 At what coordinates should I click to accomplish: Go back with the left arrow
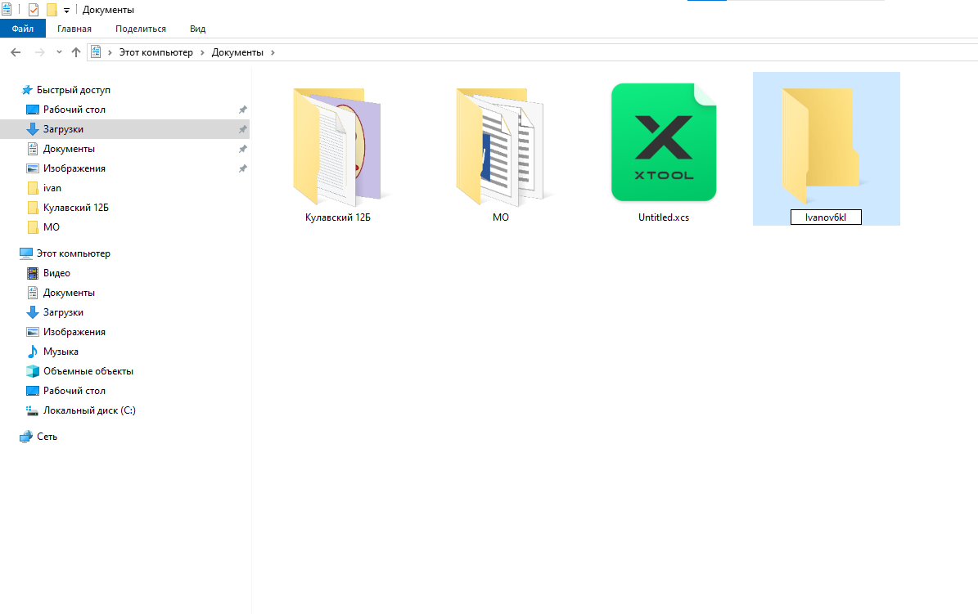tap(16, 52)
